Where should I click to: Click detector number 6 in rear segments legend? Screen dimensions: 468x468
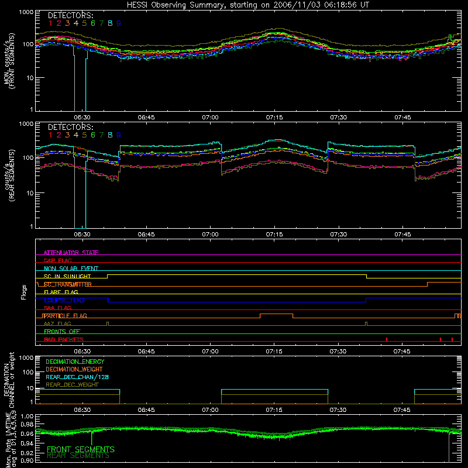click(93, 135)
